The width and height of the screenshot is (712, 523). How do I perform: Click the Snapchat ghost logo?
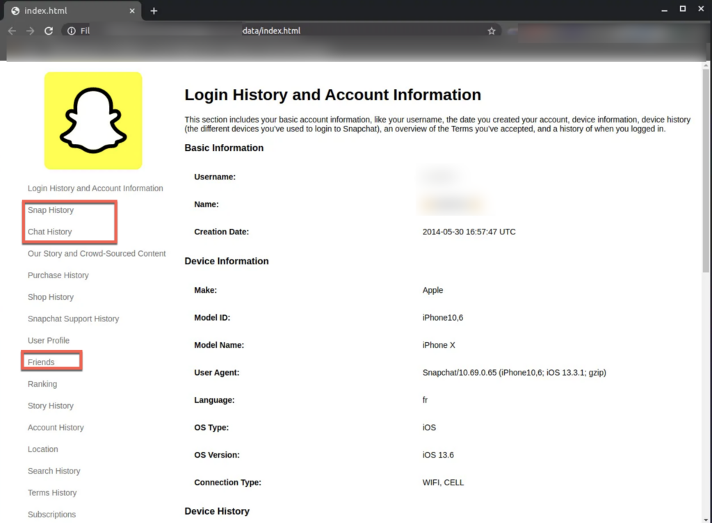pos(93,120)
